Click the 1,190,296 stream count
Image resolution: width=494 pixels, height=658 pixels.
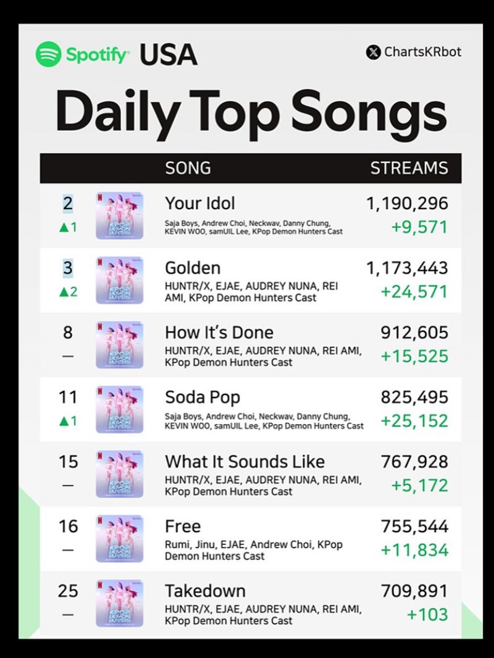pyautogui.click(x=408, y=204)
